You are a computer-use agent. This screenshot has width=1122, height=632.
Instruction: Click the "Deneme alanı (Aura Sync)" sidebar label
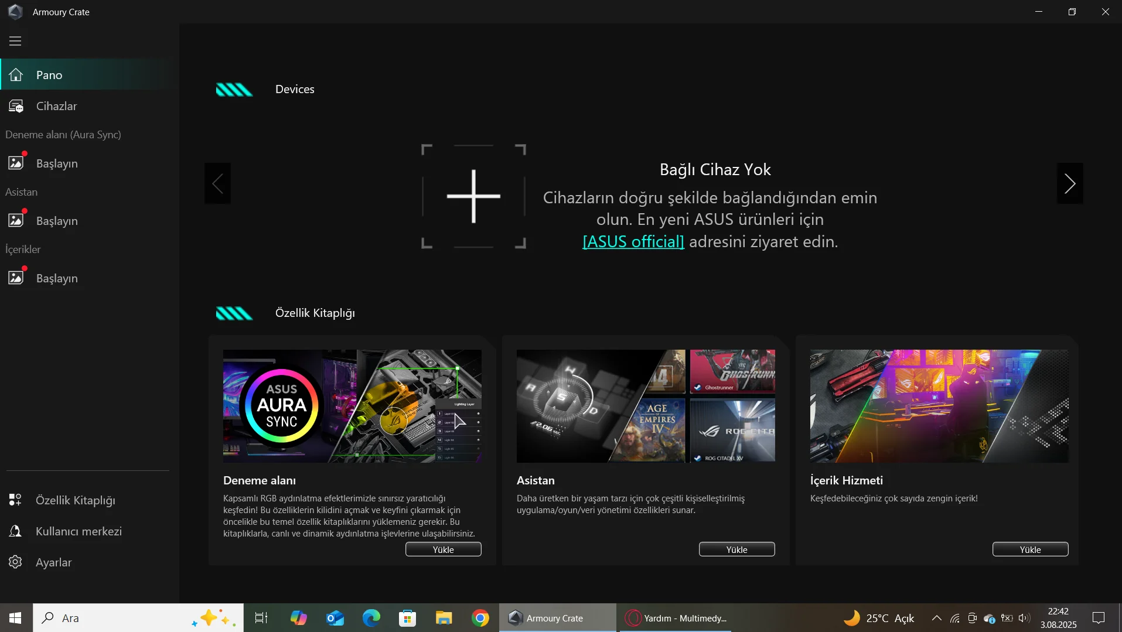tap(63, 135)
